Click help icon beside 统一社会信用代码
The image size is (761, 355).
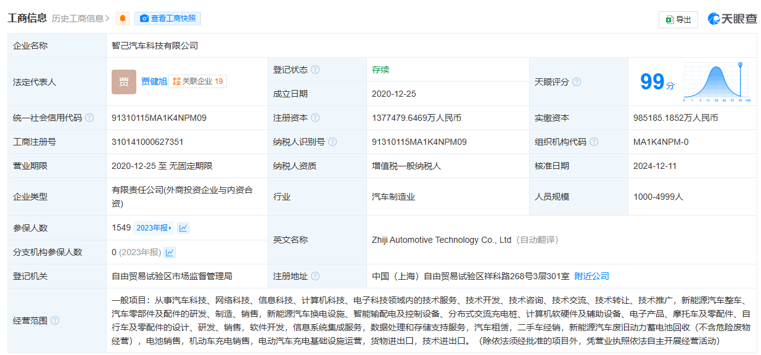[89, 118]
